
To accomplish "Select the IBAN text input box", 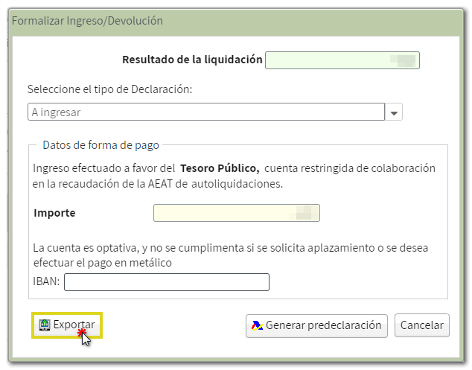I will tap(167, 282).
